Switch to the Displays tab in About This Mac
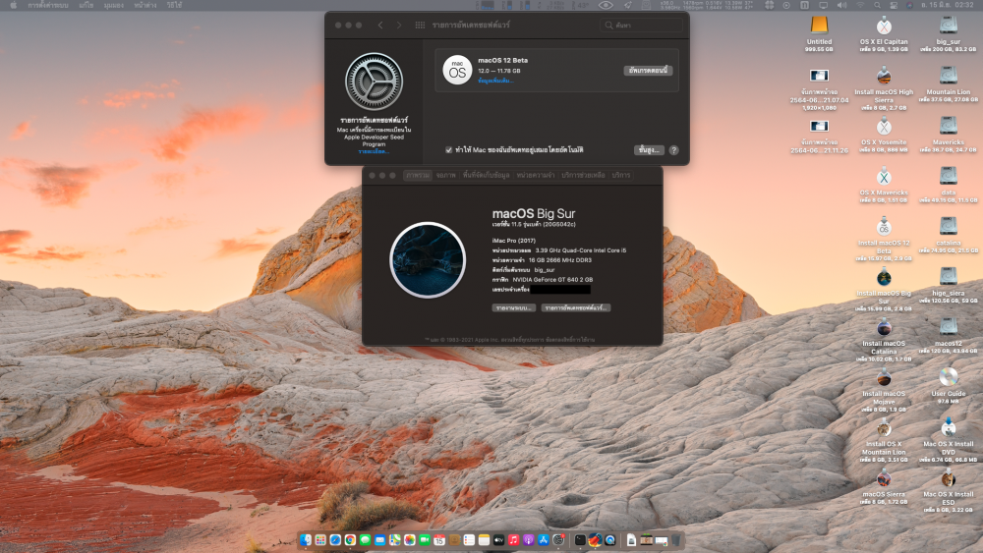 445,176
